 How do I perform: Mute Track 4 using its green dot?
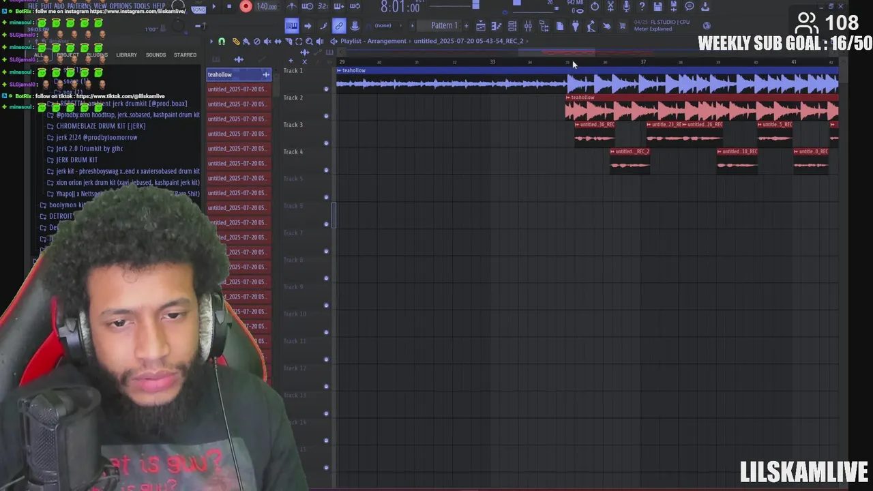click(326, 170)
